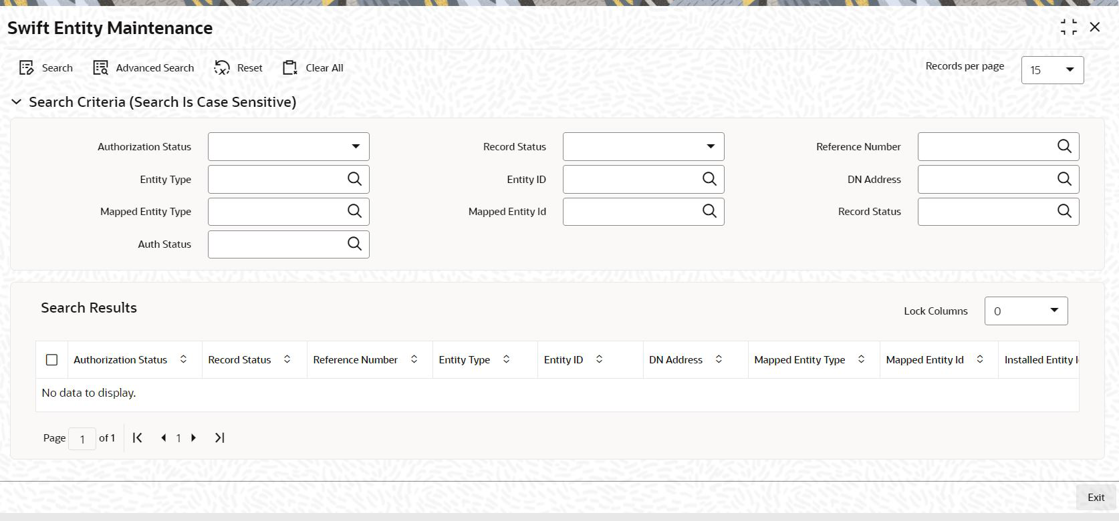Open Lock Columns dropdown
The image size is (1119, 521).
click(x=1026, y=311)
